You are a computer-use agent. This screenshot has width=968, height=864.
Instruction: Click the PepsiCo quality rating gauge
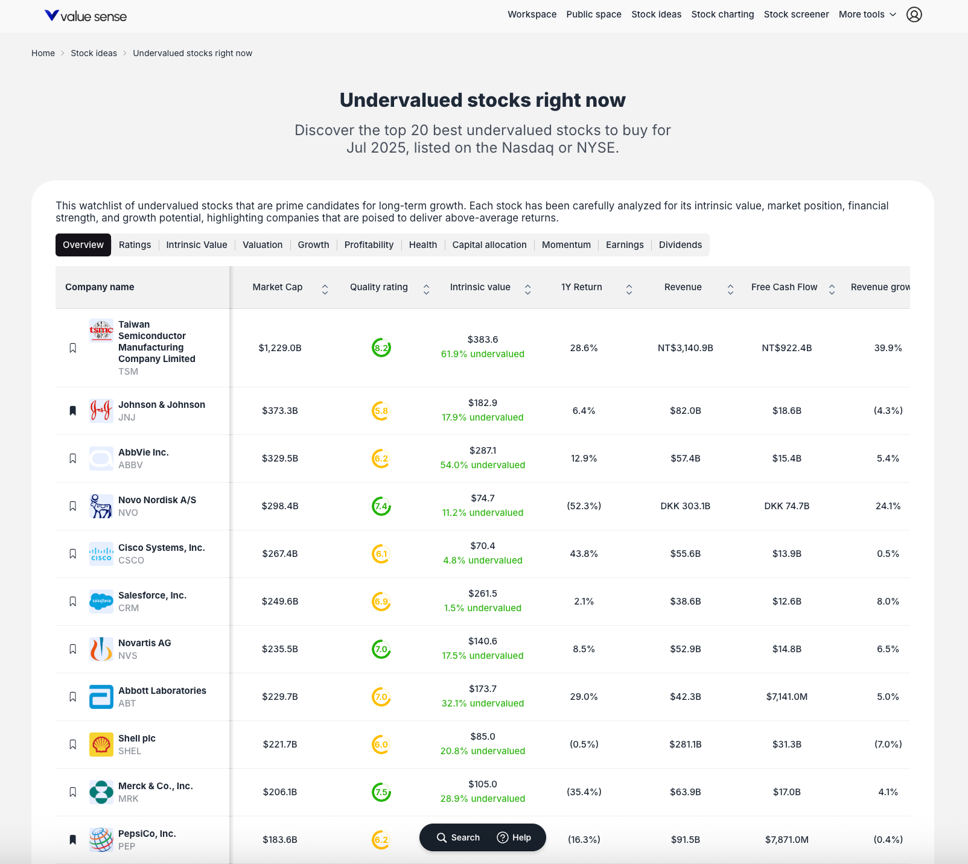coord(381,840)
